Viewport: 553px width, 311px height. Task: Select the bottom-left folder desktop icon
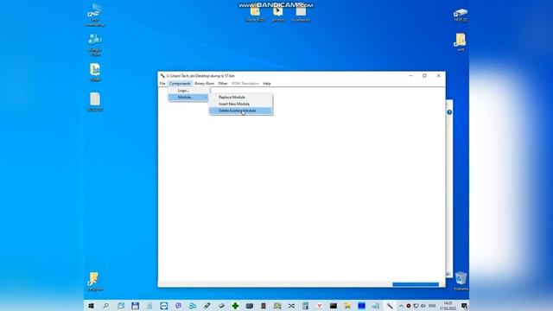95,282
